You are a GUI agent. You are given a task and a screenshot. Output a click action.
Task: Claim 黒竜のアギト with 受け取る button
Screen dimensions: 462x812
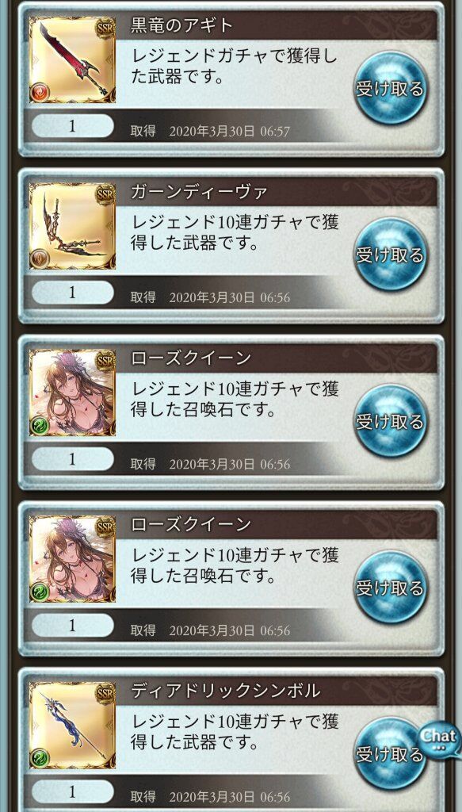(391, 89)
